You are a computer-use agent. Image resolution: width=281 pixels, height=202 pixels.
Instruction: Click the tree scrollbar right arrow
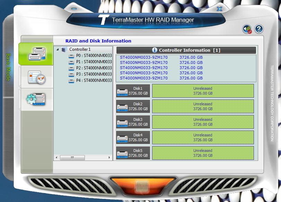tap(109, 157)
